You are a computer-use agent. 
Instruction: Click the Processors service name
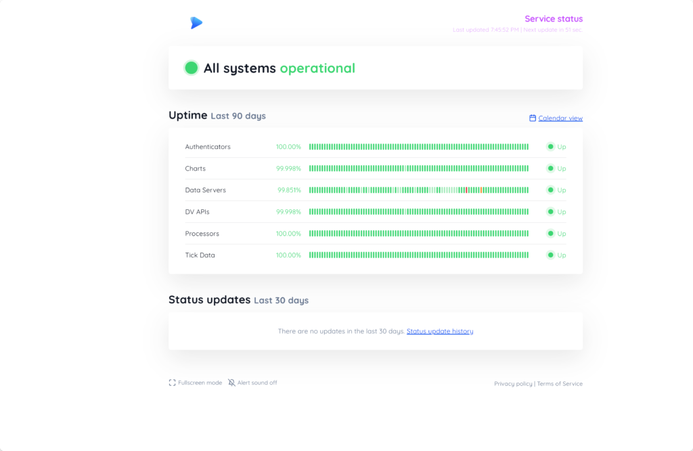[x=202, y=234]
